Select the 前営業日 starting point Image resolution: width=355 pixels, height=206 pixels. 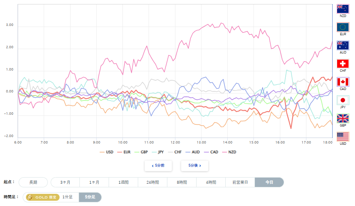(240, 182)
